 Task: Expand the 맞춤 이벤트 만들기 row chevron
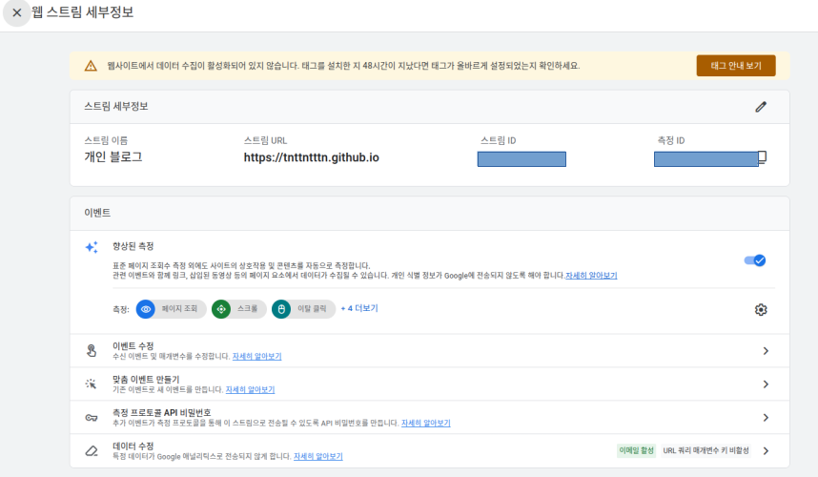click(x=765, y=384)
